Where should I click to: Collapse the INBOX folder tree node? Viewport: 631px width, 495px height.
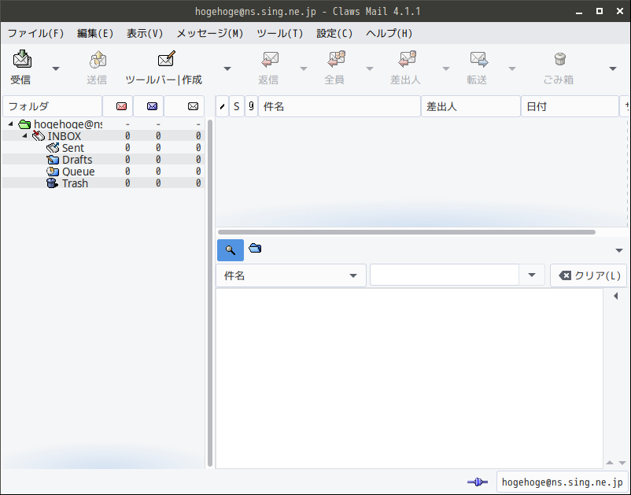[24, 135]
